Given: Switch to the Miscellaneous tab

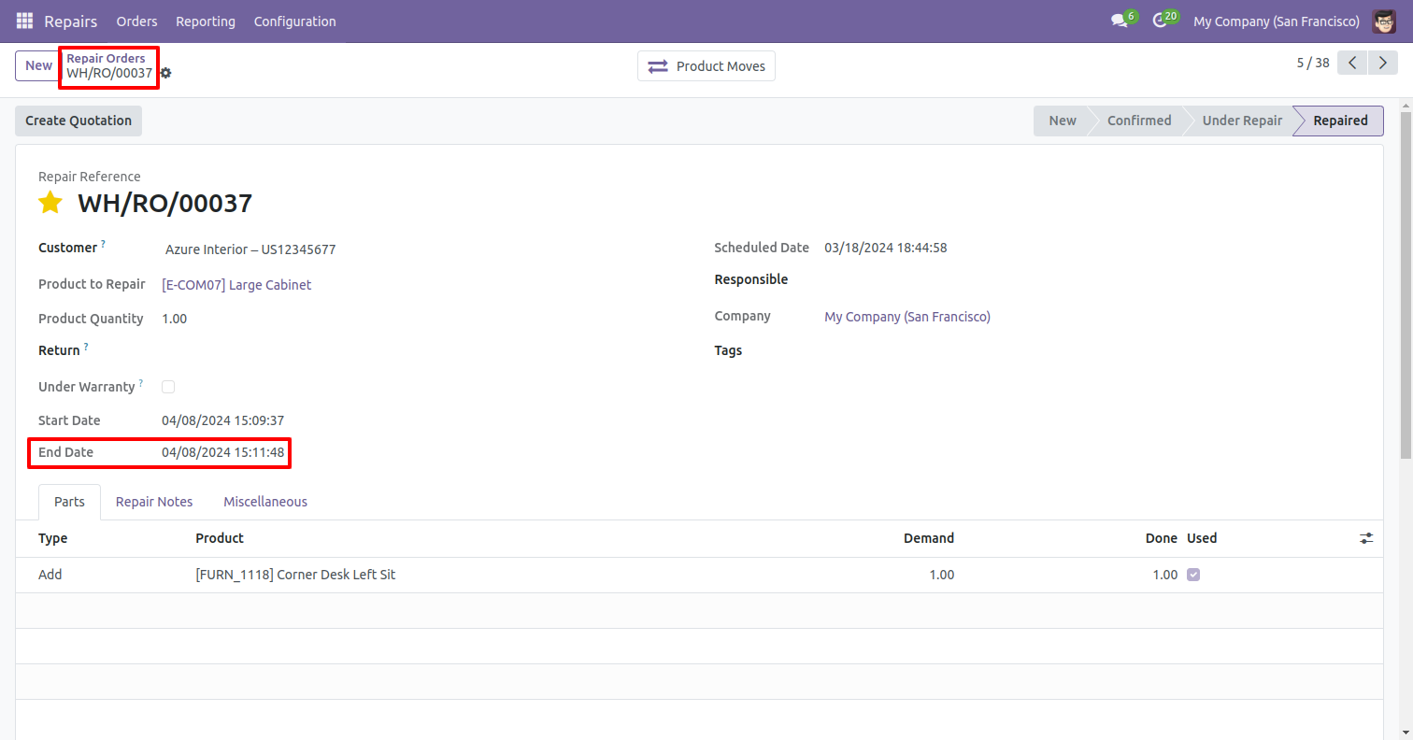Looking at the screenshot, I should [x=265, y=502].
